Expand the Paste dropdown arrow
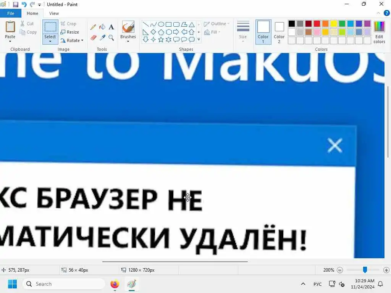The image size is (391, 293). tap(10, 41)
